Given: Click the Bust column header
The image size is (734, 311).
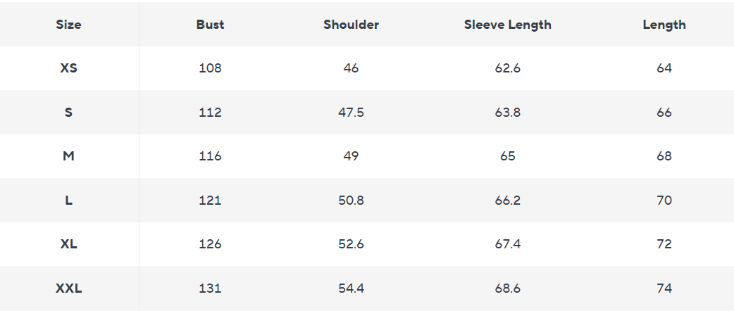Looking at the screenshot, I should pos(210,25).
